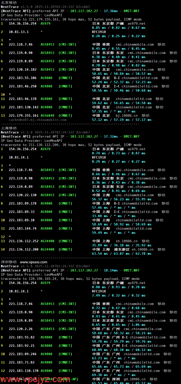Viewport: 181px width, 384px height.
Task: Click the 浦东新区 location text
Action: pyautogui.click(x=122, y=249)
